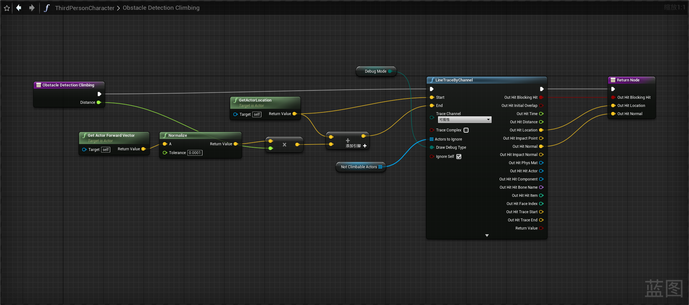Click the Distance output pin

point(99,103)
